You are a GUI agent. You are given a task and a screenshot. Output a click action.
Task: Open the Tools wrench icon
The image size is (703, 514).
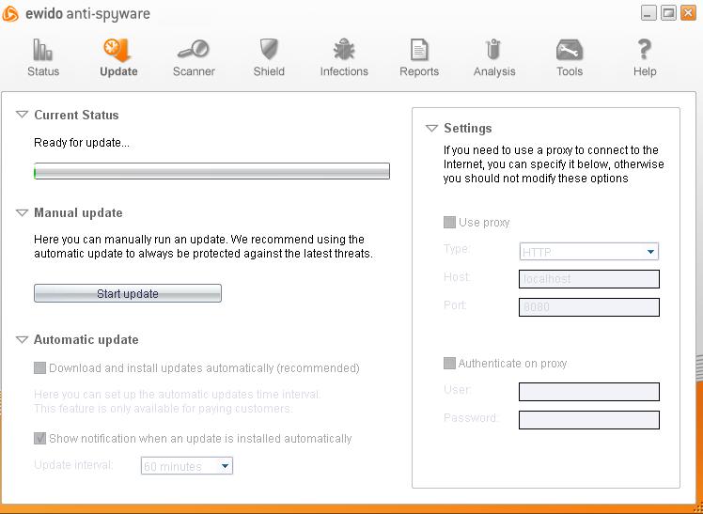(x=570, y=50)
